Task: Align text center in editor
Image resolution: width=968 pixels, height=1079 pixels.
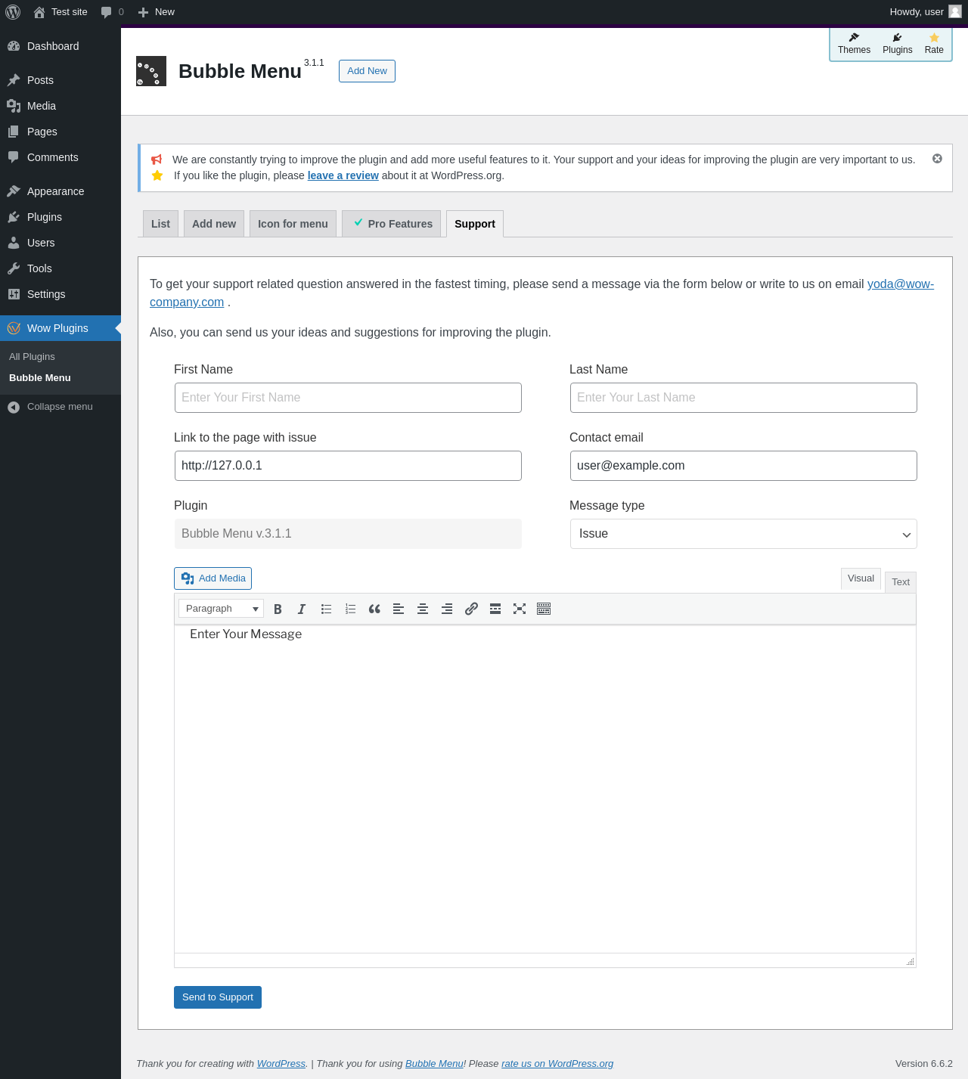Action: point(423,609)
